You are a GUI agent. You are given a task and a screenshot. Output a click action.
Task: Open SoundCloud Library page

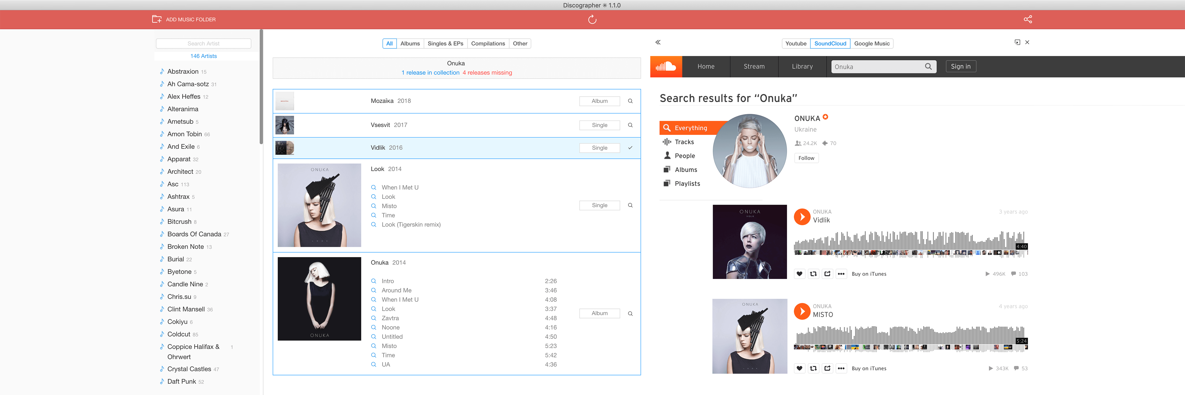(x=802, y=67)
